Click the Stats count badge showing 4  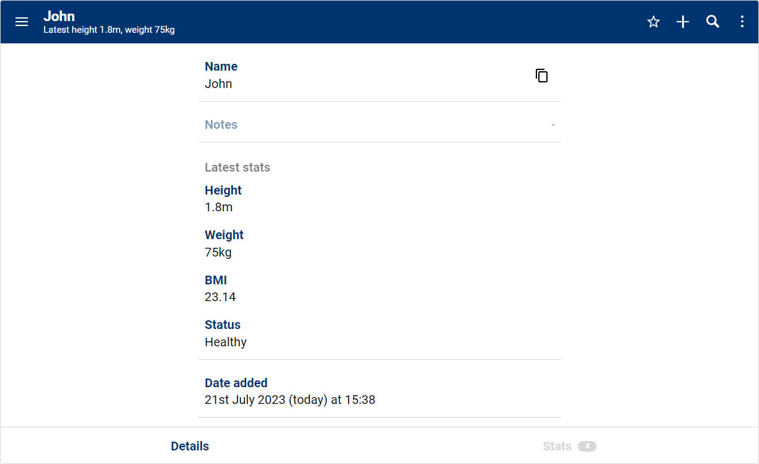pos(587,446)
